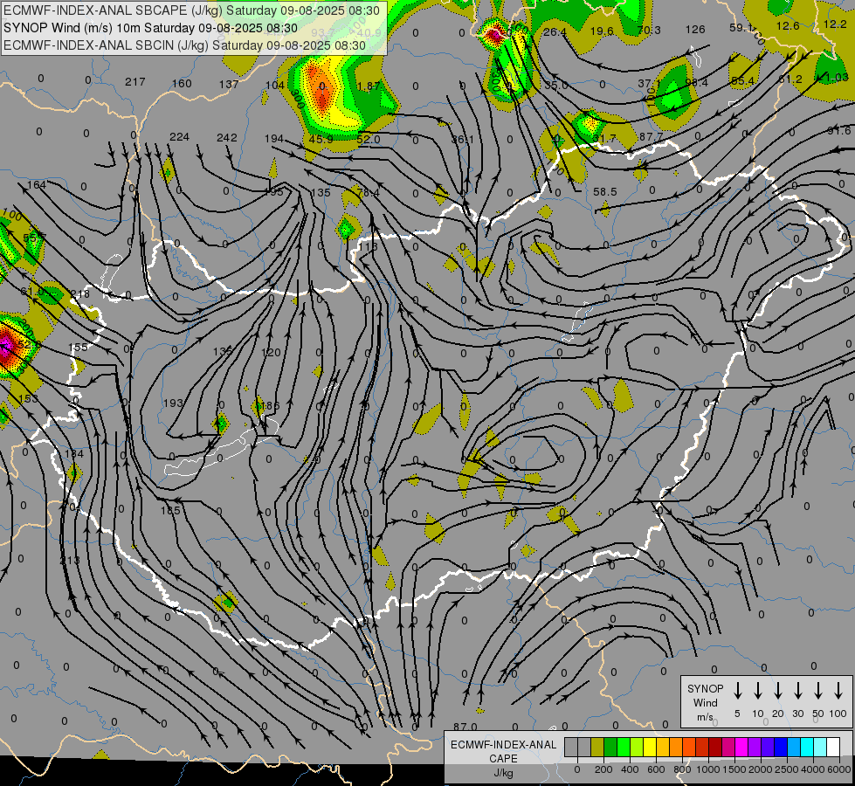The height and width of the screenshot is (786, 855).
Task: Click the map value 155
Action: (78, 348)
